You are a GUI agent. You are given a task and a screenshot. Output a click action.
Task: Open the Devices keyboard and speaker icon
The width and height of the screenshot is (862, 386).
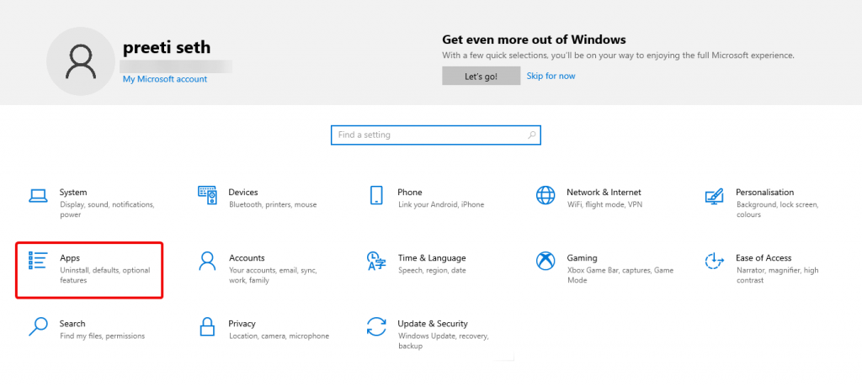pyautogui.click(x=208, y=195)
